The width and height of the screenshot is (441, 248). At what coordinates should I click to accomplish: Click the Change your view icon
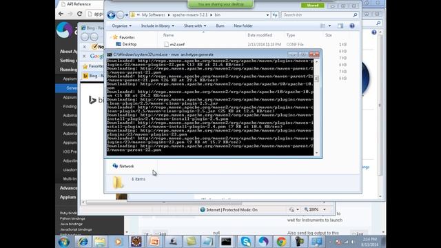322,26
